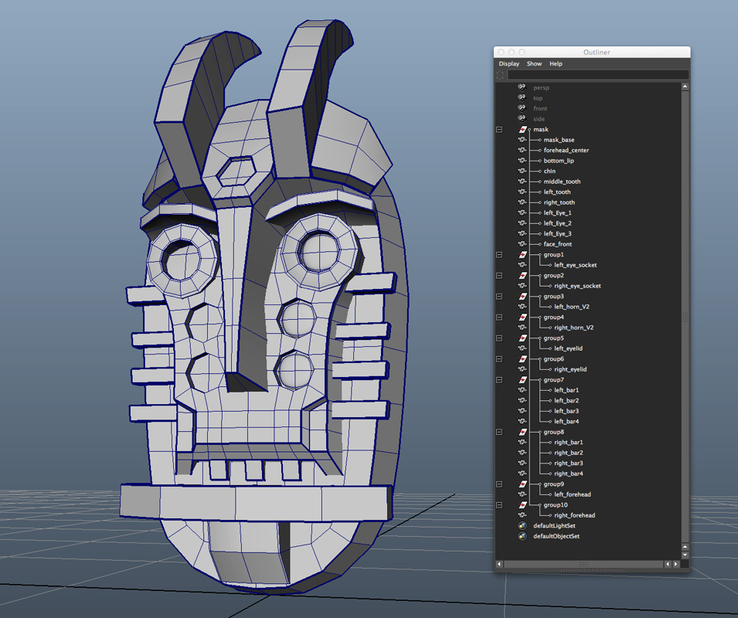Click the group10 transform icon
The image size is (738, 618).
tap(522, 504)
